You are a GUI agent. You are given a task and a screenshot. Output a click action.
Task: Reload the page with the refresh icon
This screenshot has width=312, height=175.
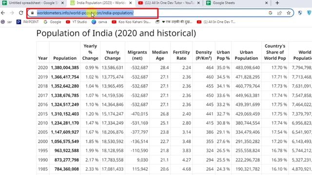[21, 13]
